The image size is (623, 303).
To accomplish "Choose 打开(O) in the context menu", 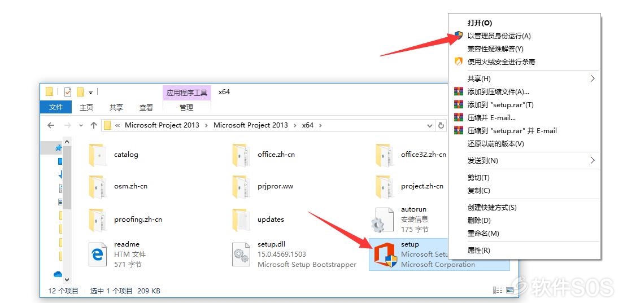I will pyautogui.click(x=525, y=23).
